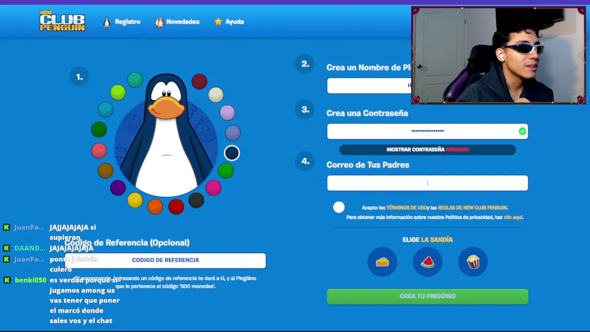The image size is (590, 332).
Task: Pick the bright red penguin color
Action: click(176, 207)
